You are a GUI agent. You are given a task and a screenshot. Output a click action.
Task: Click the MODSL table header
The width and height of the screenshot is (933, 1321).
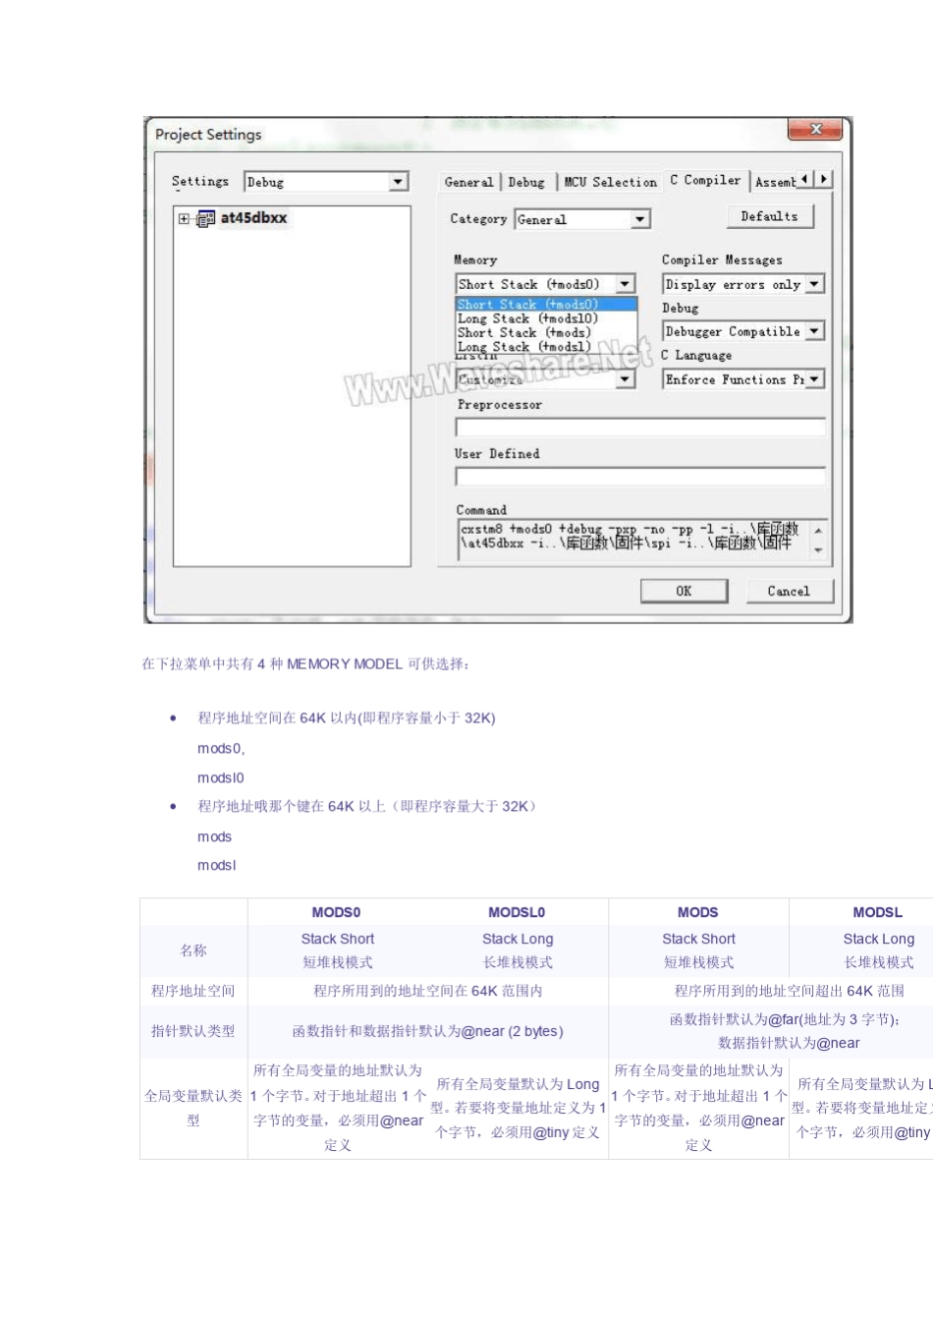(877, 912)
